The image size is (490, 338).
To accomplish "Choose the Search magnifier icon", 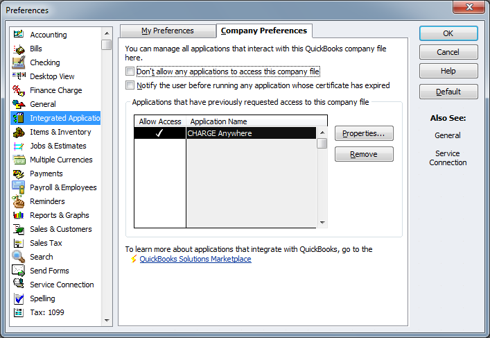I will pos(19,257).
